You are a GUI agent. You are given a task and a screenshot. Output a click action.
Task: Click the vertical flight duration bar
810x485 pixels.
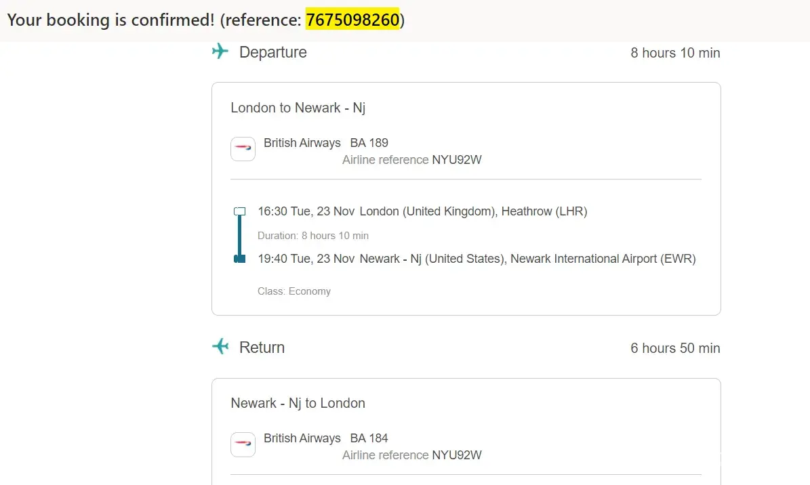tap(239, 235)
